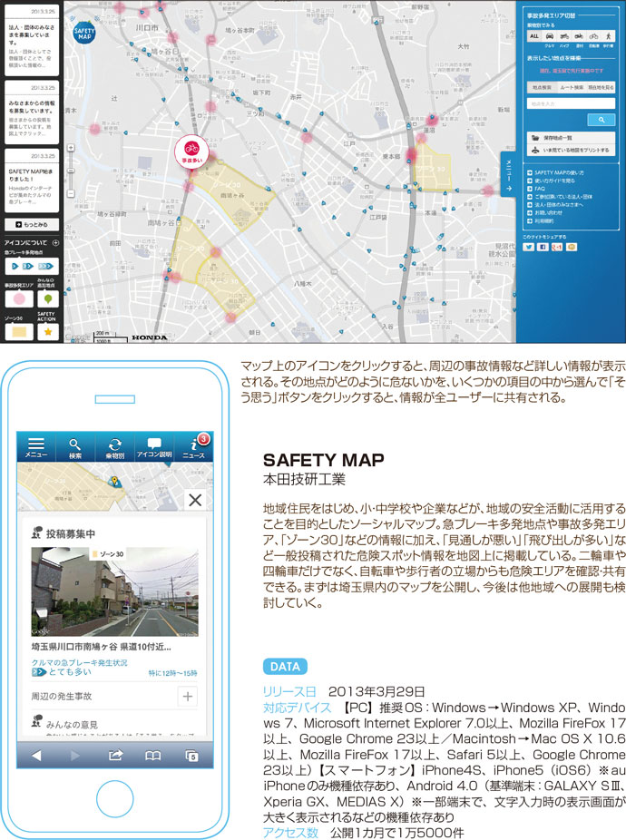Viewport: 626px width, 840px height.
Task: Click the みんなの意見 people icon
Action: point(36,721)
